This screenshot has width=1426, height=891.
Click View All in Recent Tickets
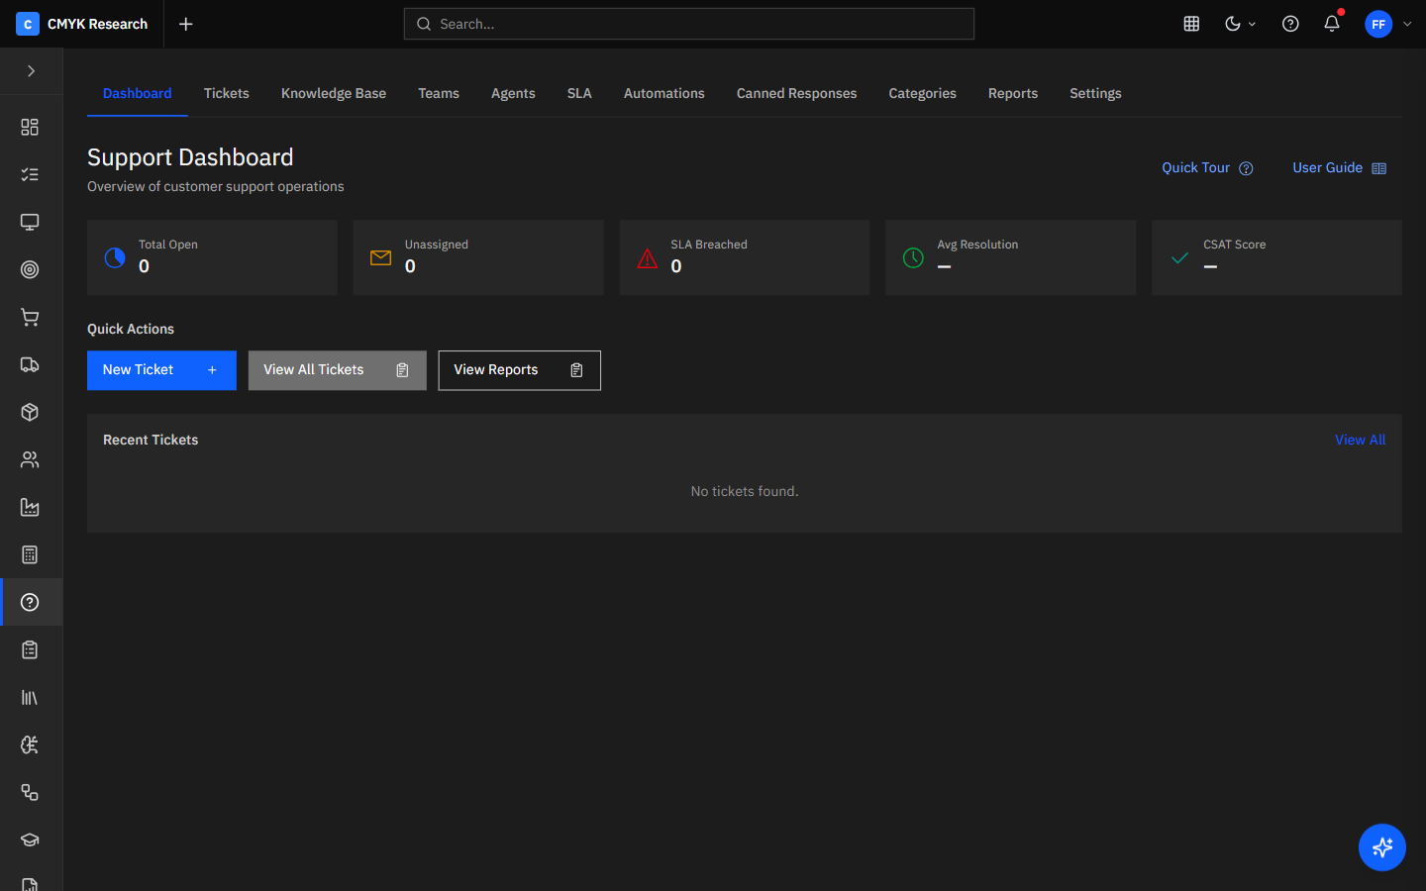1360,440
